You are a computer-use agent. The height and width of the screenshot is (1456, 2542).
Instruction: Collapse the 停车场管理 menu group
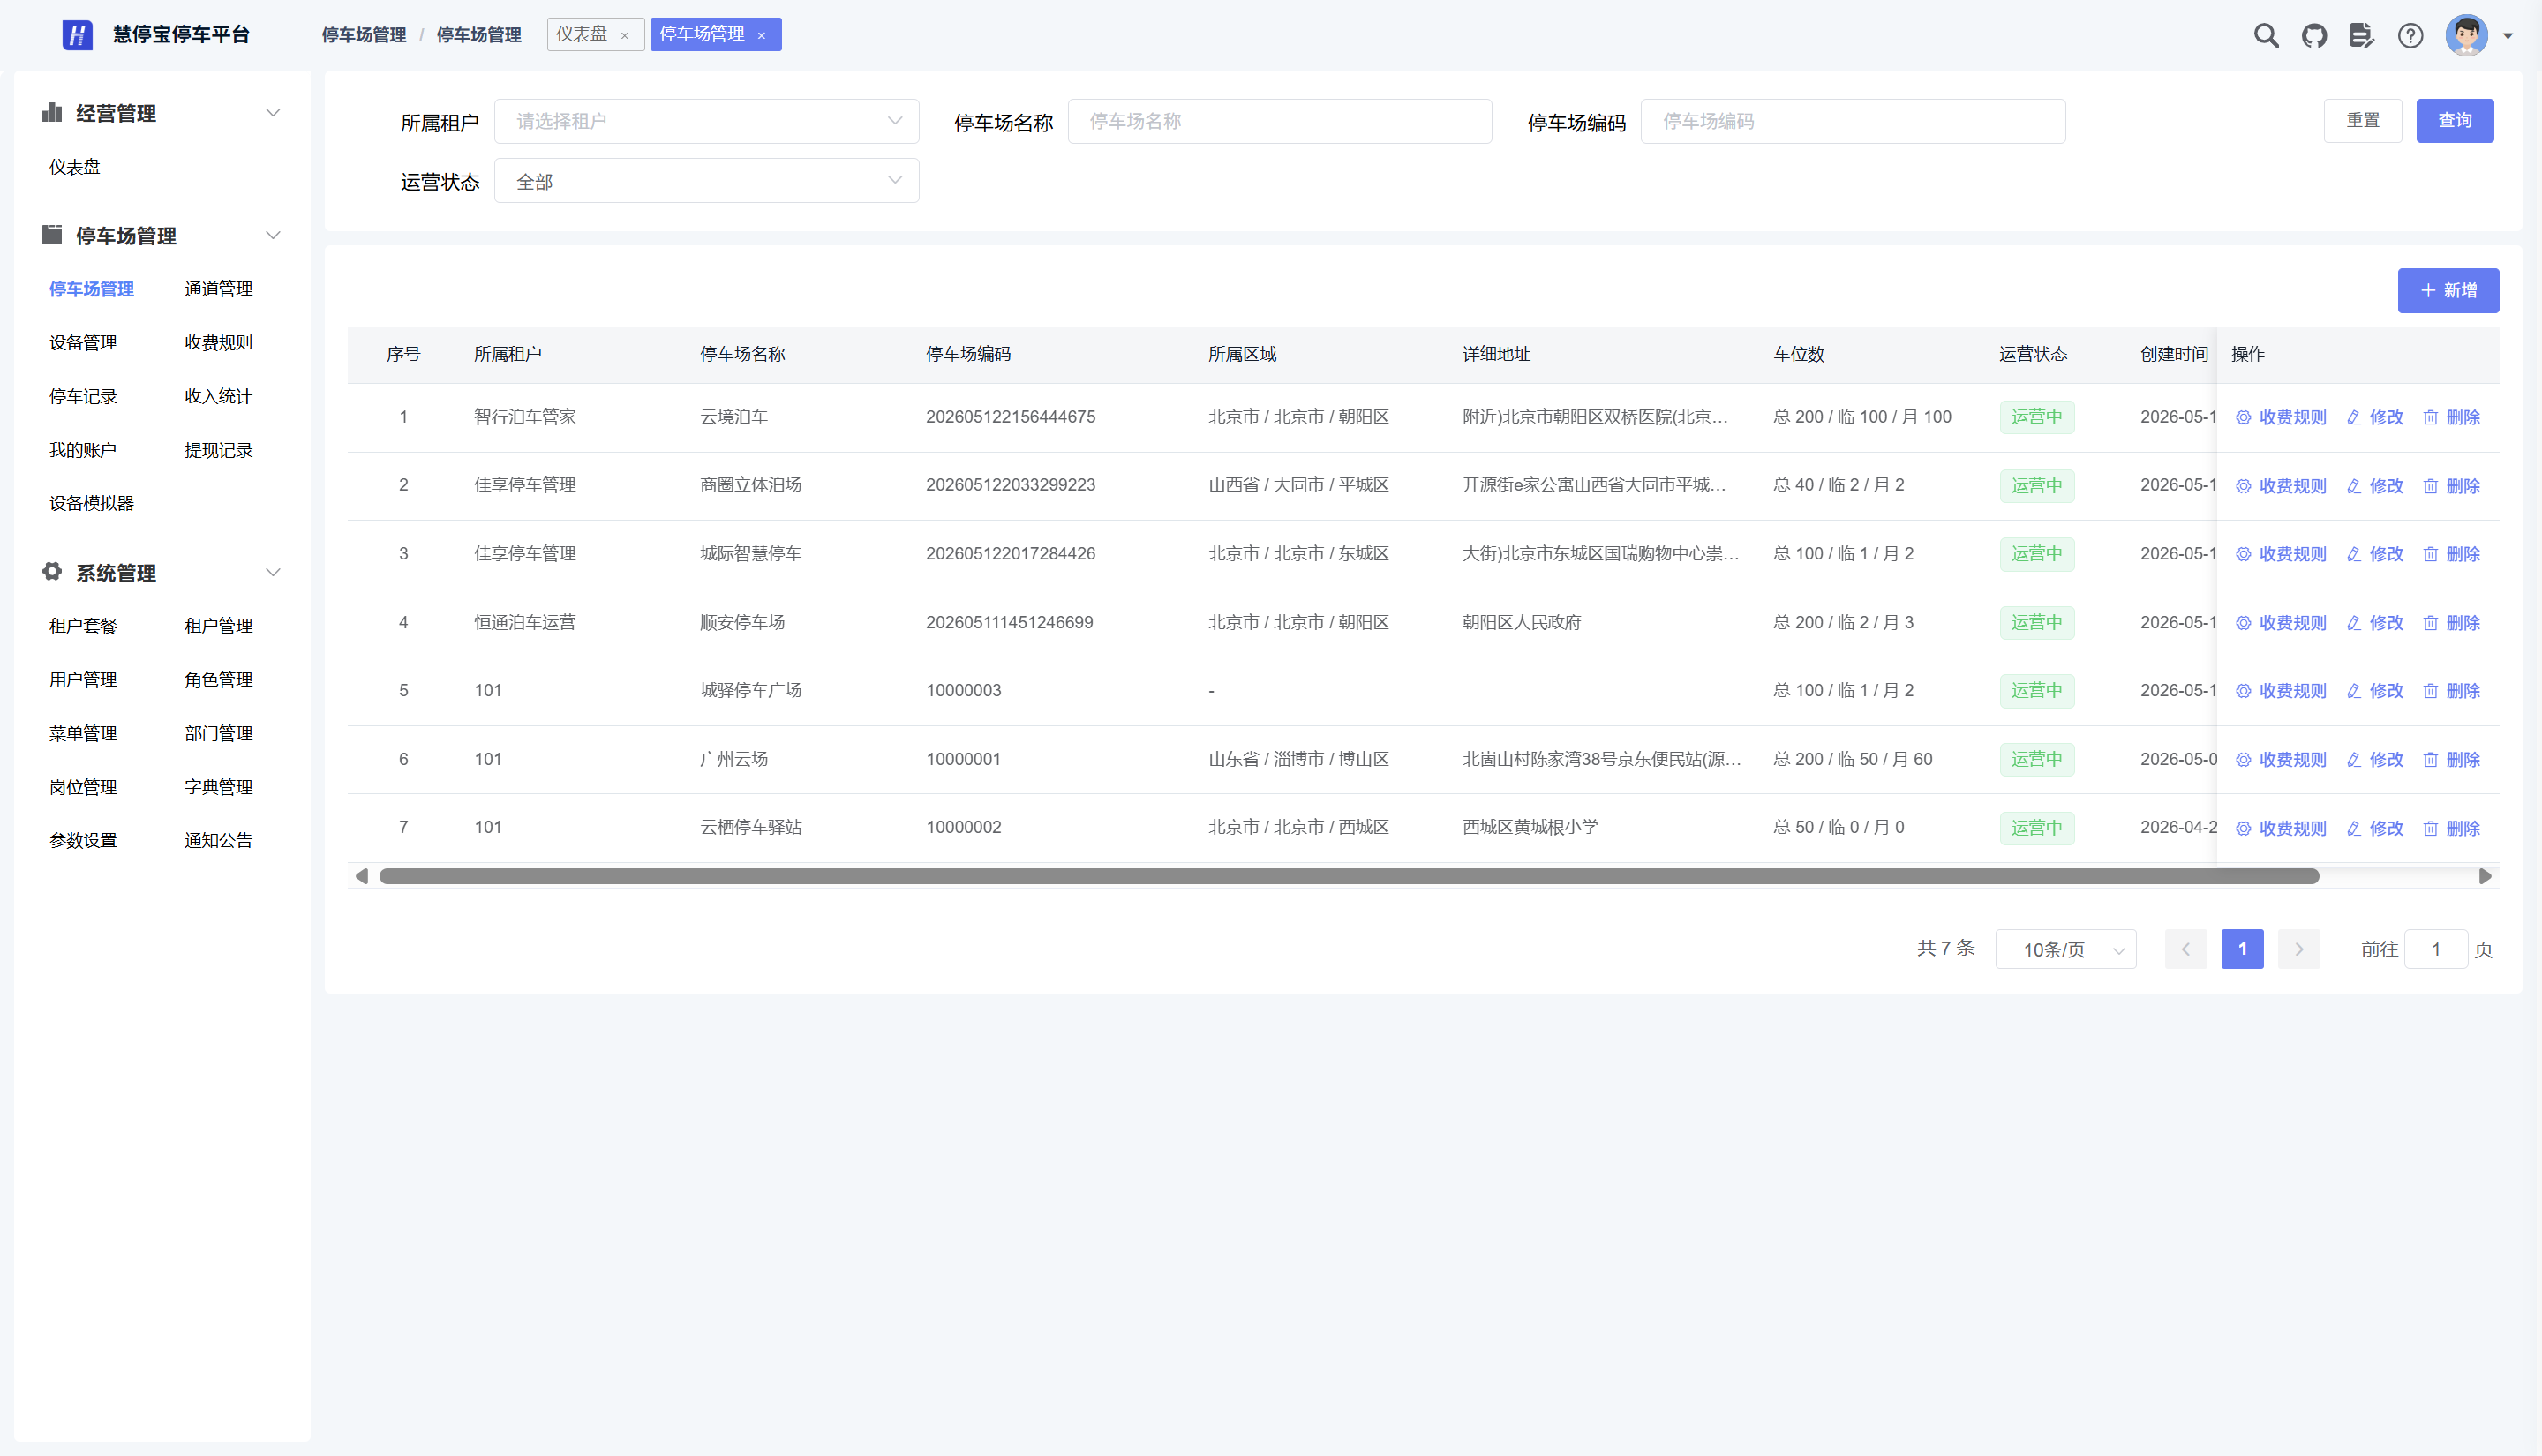272,235
